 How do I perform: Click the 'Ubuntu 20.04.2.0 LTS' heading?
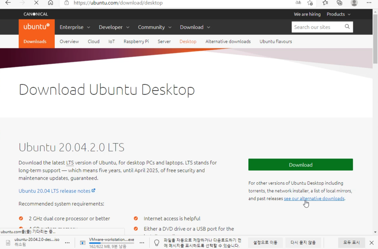(x=71, y=147)
